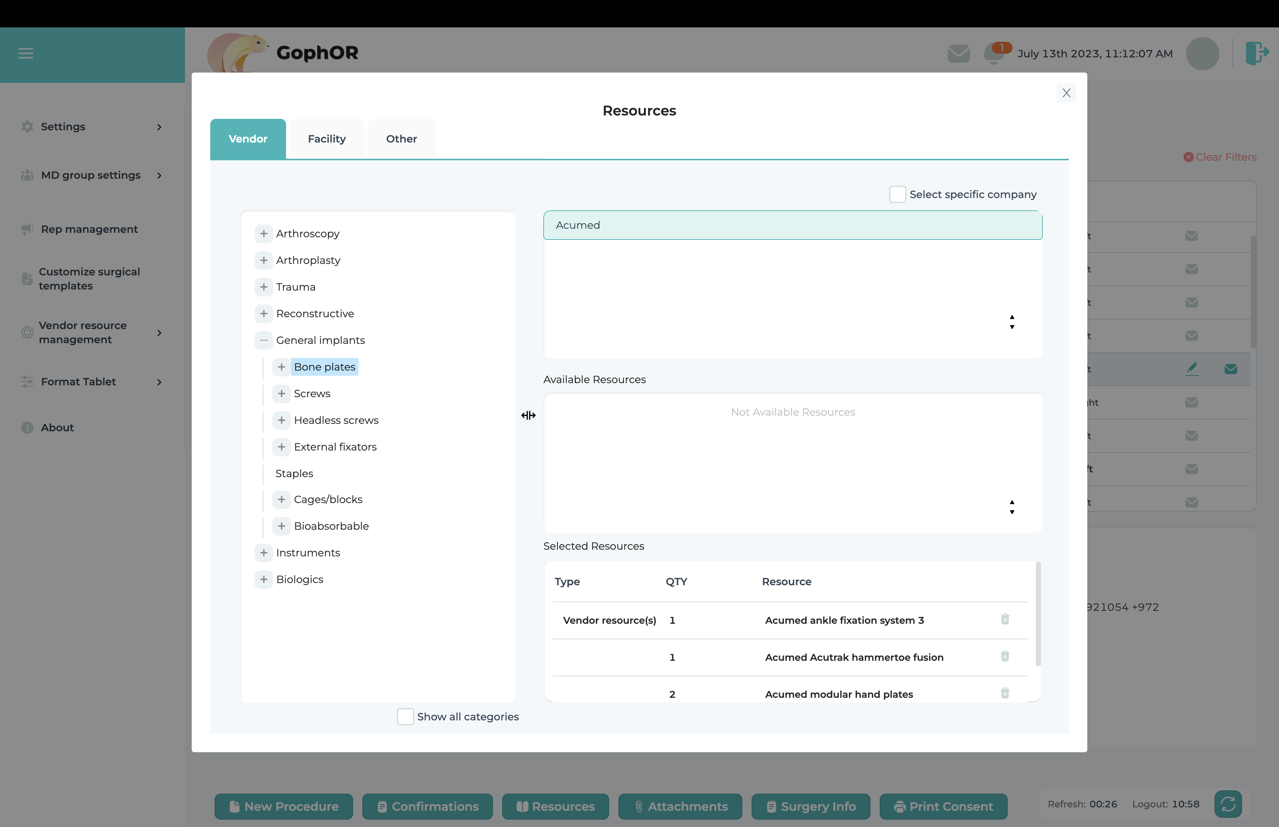The width and height of the screenshot is (1279, 827).
Task: Close the Resources dialog
Action: [1066, 93]
